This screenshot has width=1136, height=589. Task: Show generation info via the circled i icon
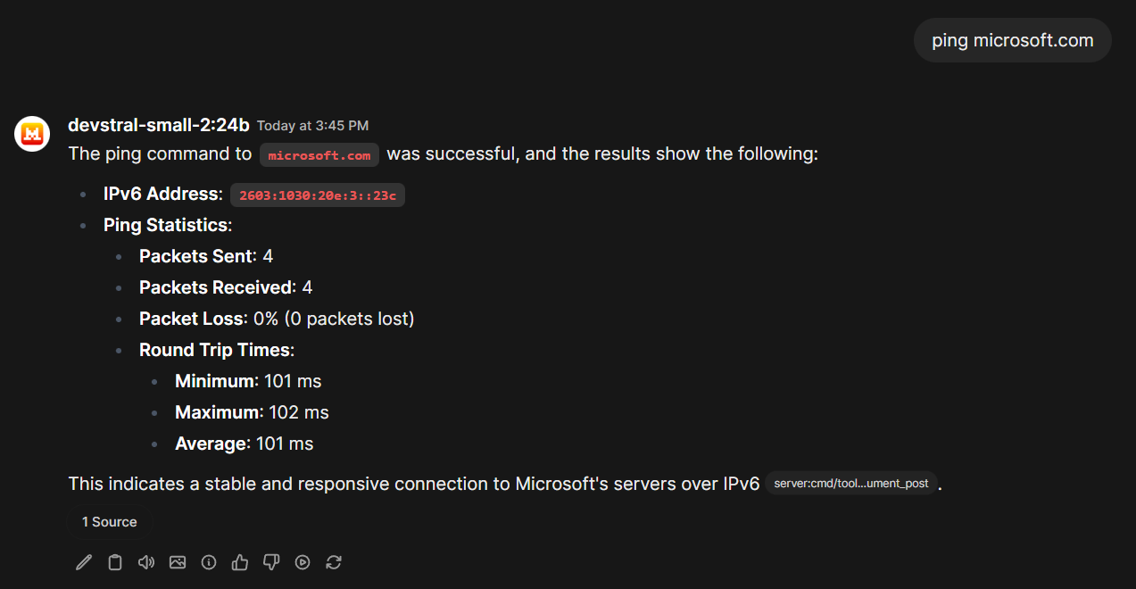point(209,562)
